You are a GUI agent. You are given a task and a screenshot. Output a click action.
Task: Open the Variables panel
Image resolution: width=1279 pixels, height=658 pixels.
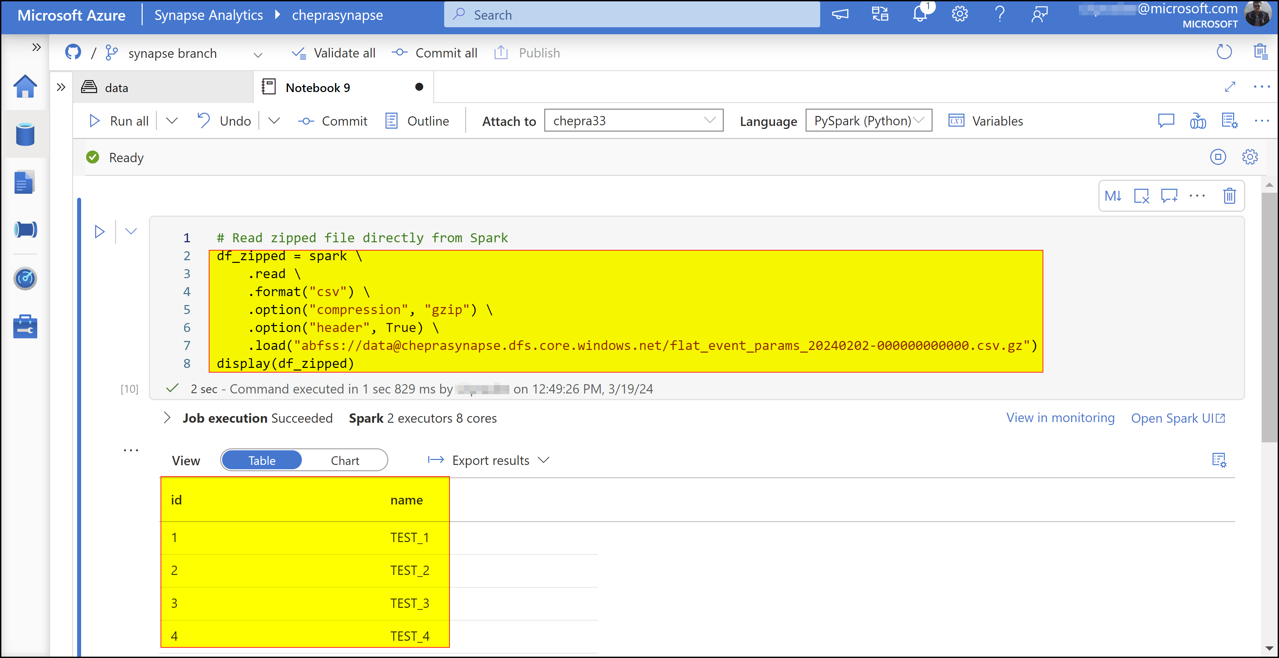point(985,121)
